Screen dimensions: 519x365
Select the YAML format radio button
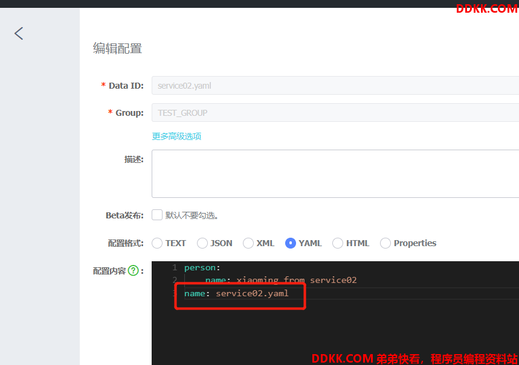[290, 243]
